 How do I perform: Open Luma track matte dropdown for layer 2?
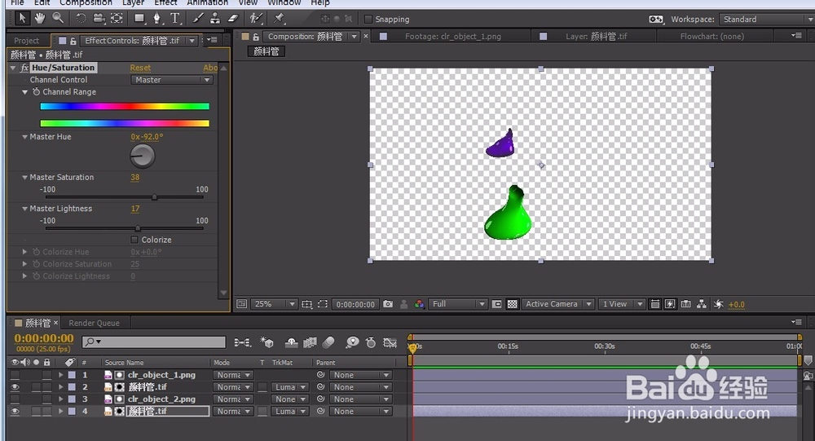(x=289, y=387)
